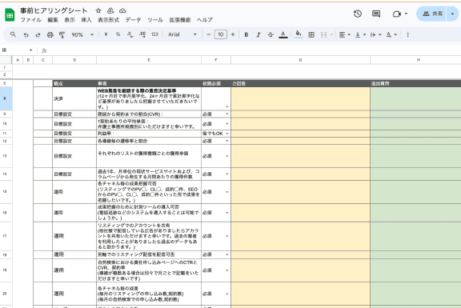Image resolution: width=461 pixels, height=308 pixels.
Task: Open the 表示 menu
Action: 70,20
